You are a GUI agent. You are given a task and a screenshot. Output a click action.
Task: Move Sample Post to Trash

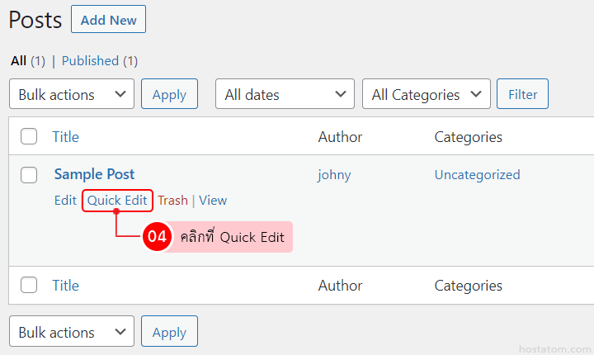coord(172,200)
